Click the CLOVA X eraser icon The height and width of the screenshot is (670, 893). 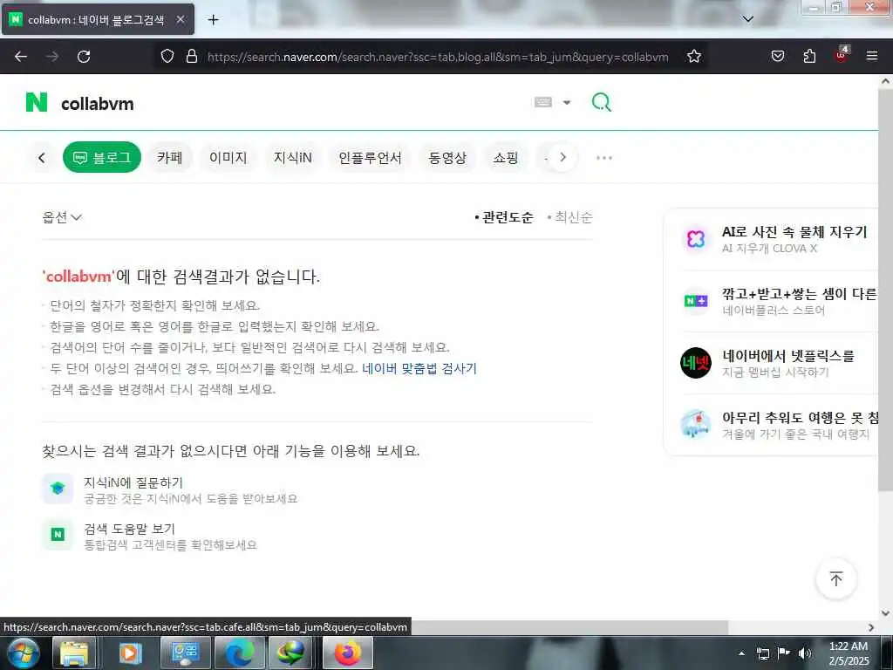(696, 239)
